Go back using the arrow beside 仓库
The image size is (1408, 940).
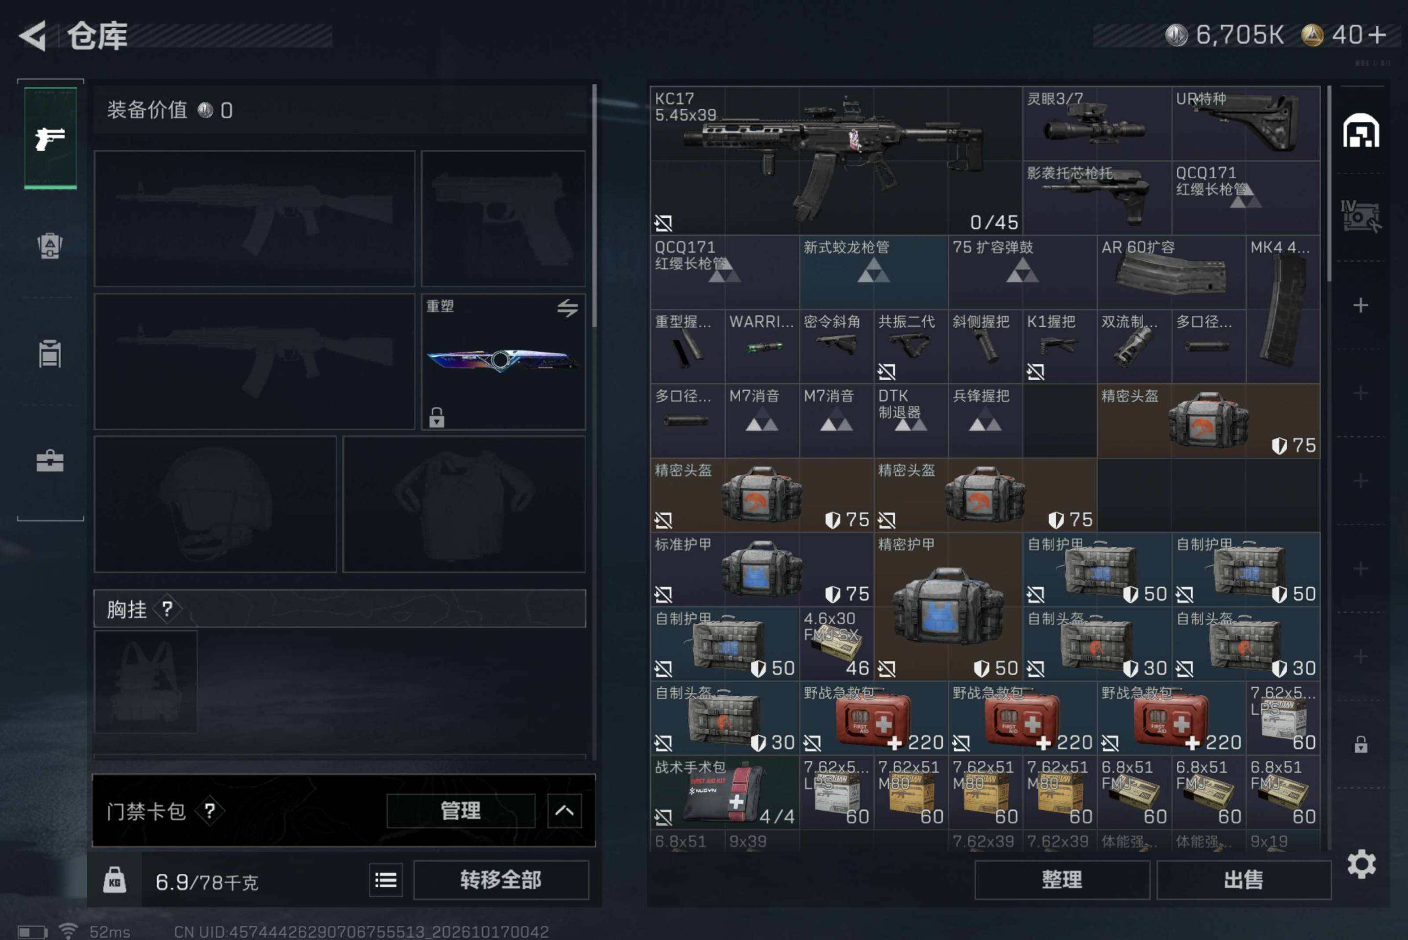33,36
